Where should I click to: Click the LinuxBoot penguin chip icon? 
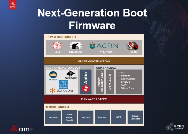tap(76, 46)
